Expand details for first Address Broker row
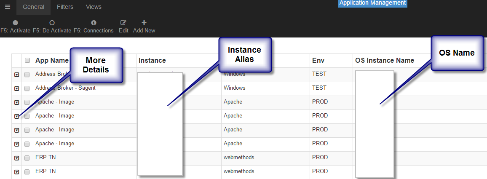The height and width of the screenshot is (179, 487). (17, 75)
